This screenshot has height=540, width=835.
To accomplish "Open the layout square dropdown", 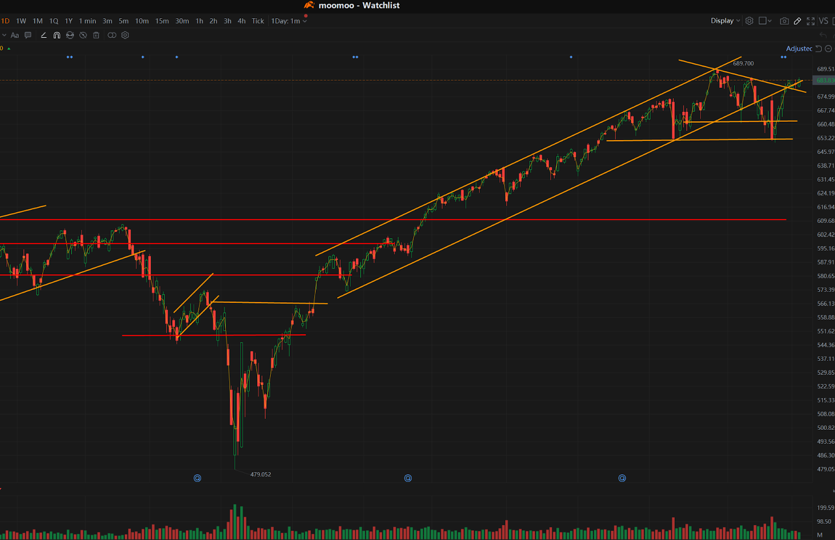I will [x=765, y=21].
